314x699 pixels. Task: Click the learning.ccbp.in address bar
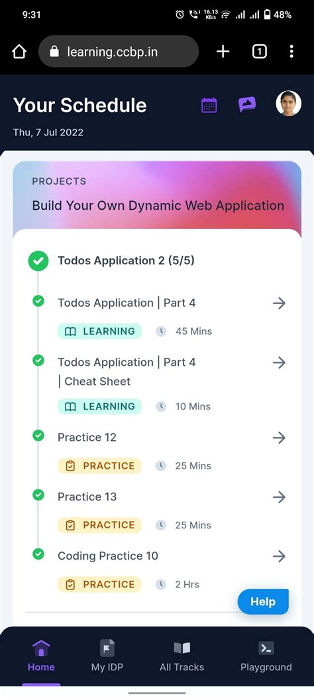pyautogui.click(x=119, y=52)
